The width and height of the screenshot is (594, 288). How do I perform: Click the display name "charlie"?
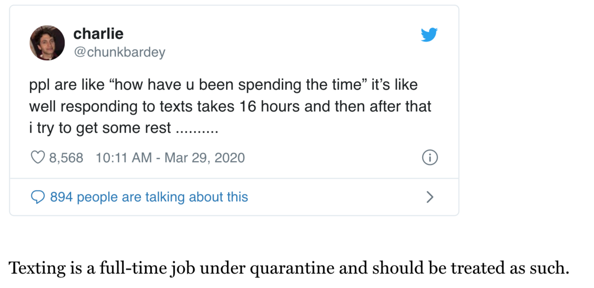[98, 33]
